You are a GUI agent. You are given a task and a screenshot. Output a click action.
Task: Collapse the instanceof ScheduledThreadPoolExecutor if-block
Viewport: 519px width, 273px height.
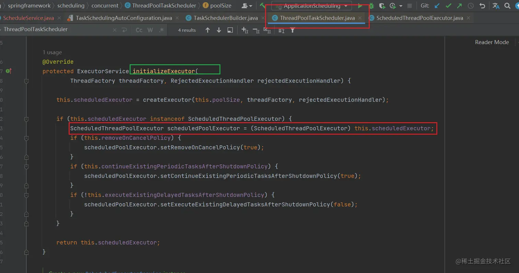[x=26, y=119]
